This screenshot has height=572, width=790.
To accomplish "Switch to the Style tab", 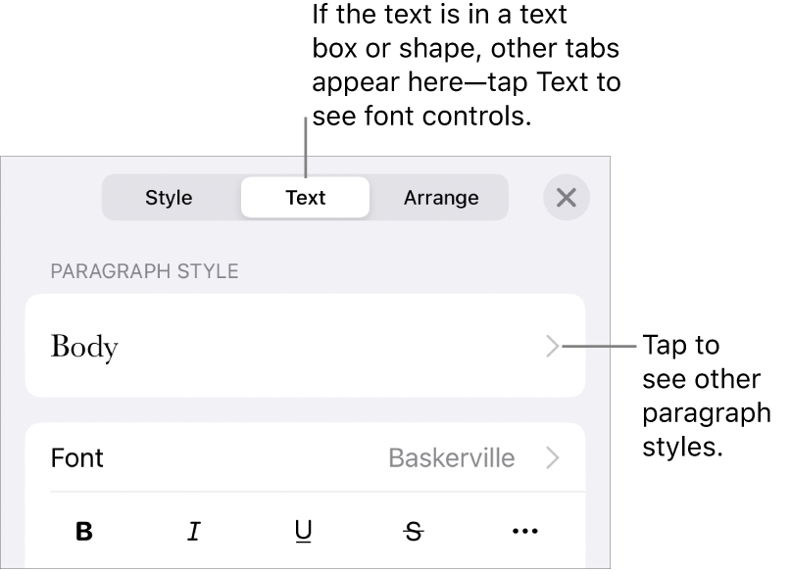I will (x=169, y=198).
